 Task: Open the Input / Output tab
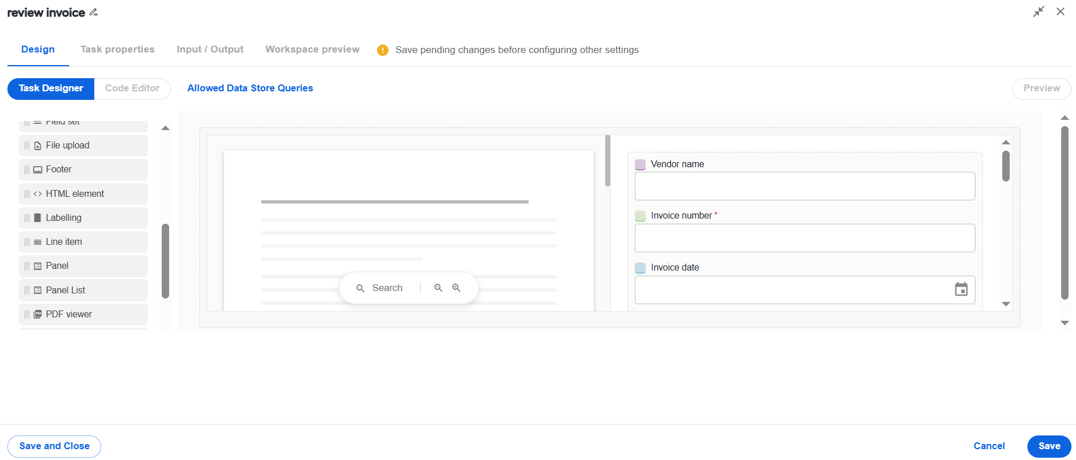tap(210, 49)
